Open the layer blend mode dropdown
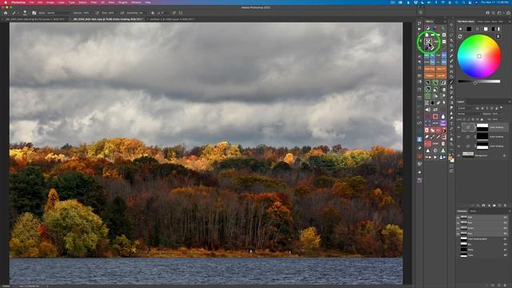This screenshot has height=288, width=512. pyautogui.click(x=470, y=114)
